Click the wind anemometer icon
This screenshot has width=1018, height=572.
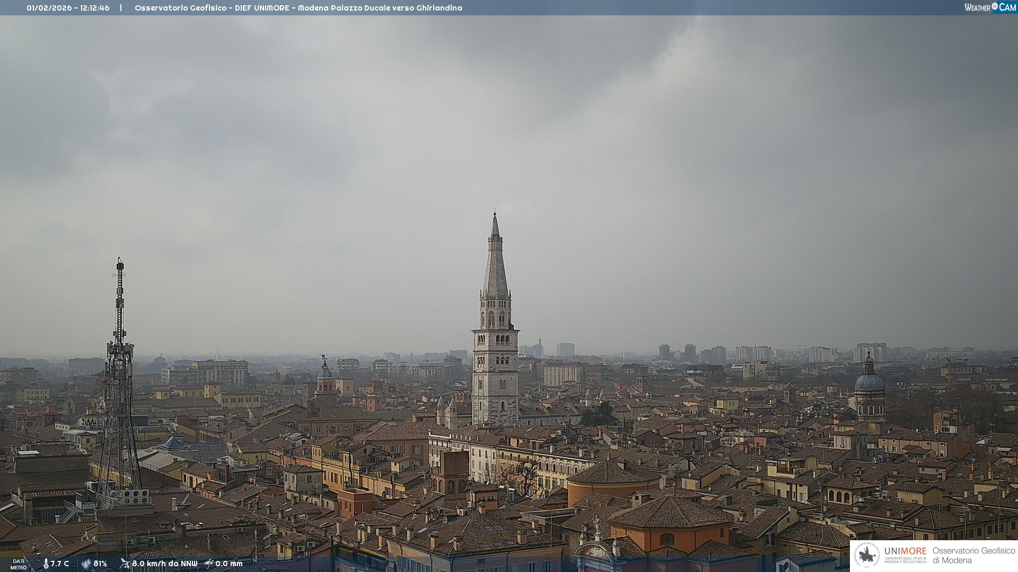(125, 564)
